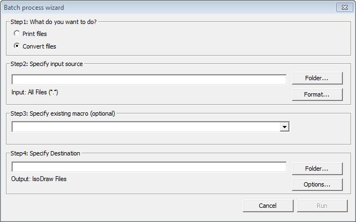Open the output Options... dialog
The image size is (356, 222).
pos(317,184)
